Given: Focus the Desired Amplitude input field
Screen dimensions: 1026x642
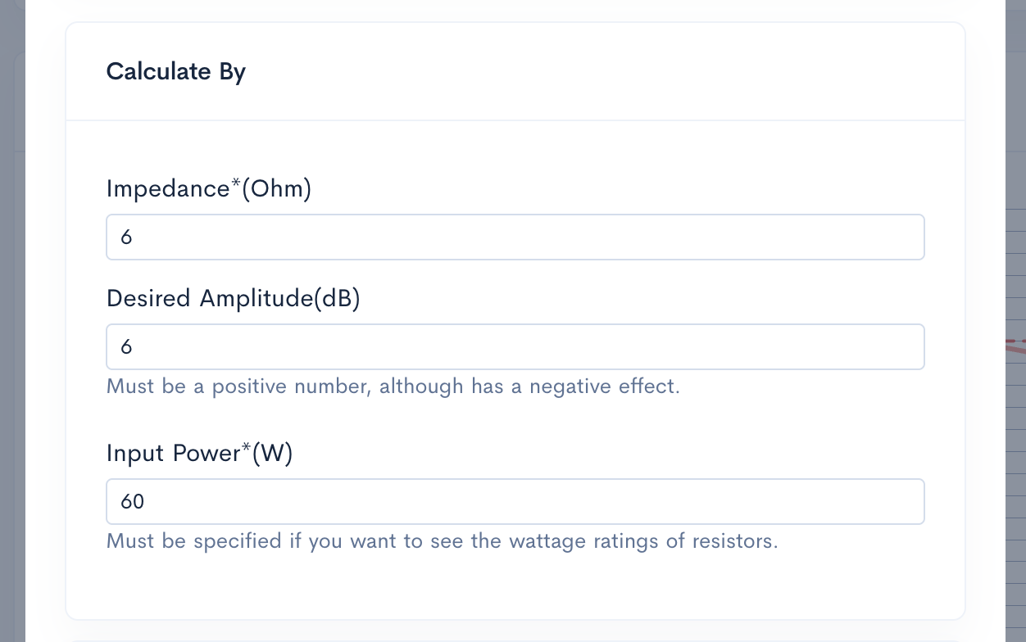Looking at the screenshot, I should coord(515,347).
